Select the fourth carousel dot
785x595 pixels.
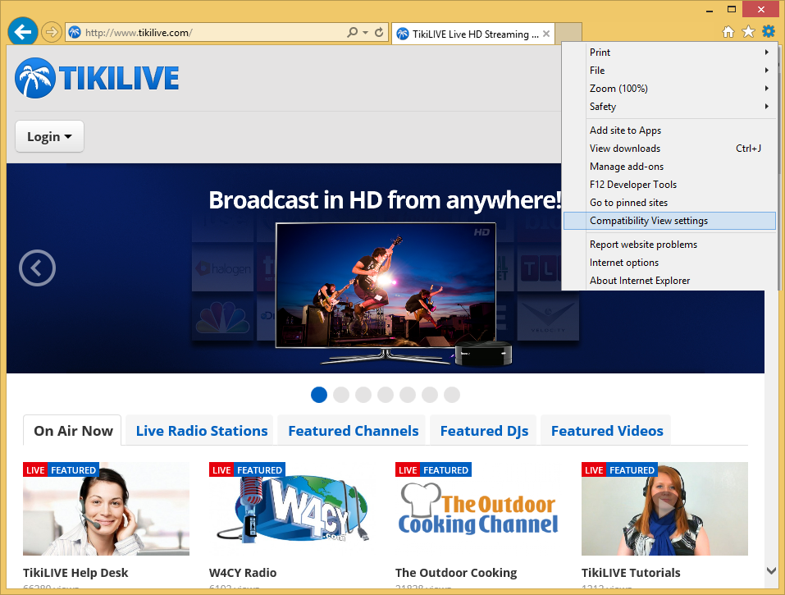385,395
